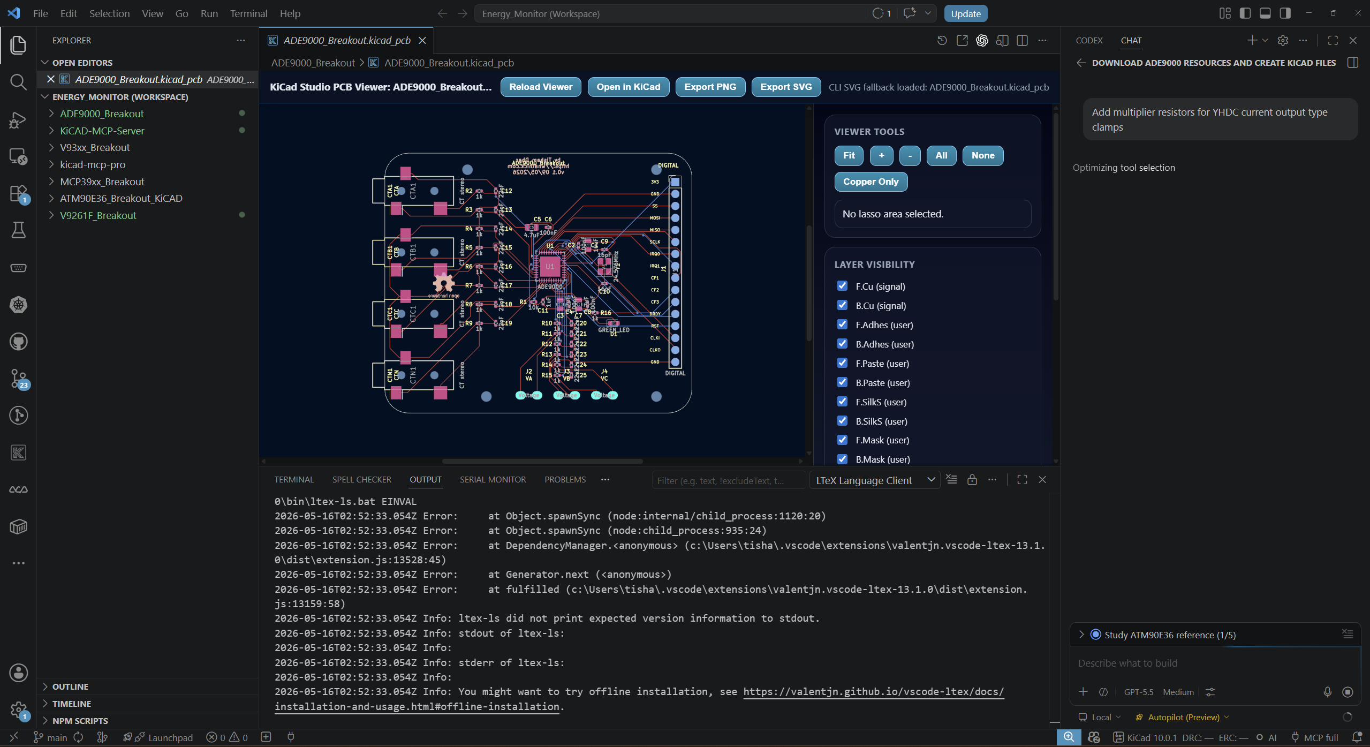The width and height of the screenshot is (1370, 747).
Task: Uncheck B.Adhes (user) layer
Action: (843, 344)
